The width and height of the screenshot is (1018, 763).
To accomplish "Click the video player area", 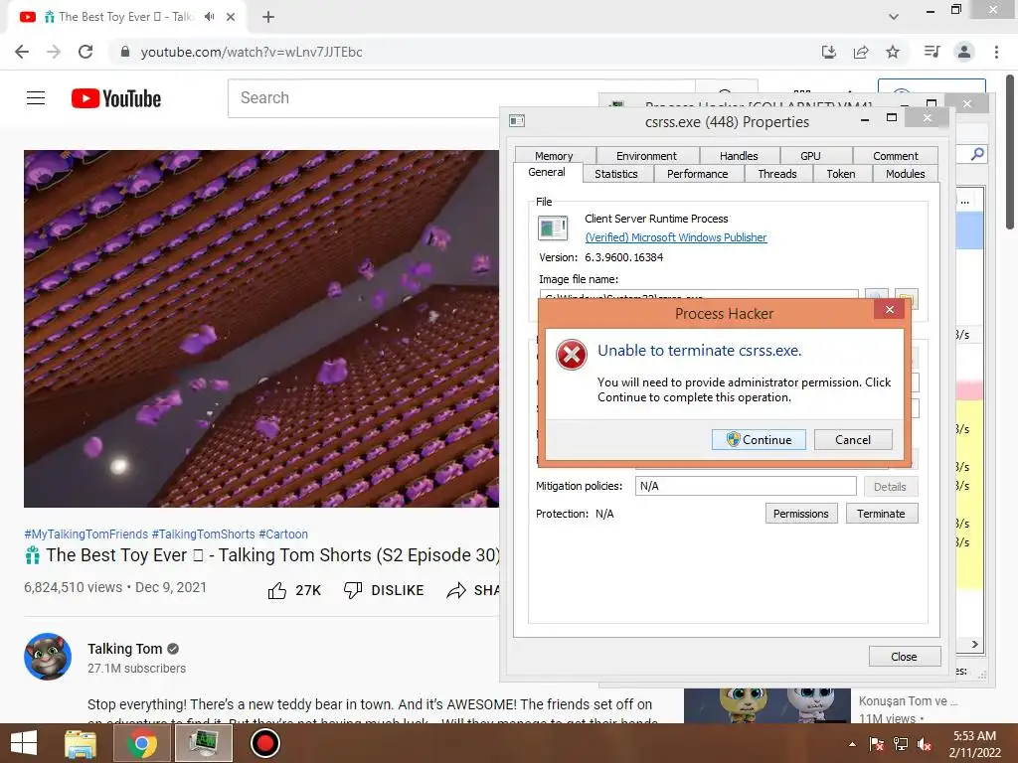I will click(261, 329).
